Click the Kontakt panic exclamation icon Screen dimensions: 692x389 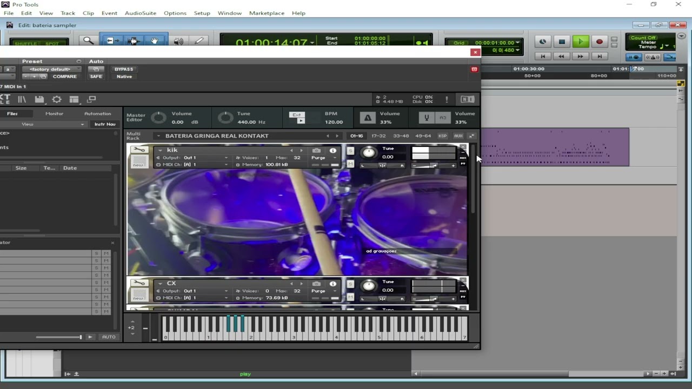(447, 99)
